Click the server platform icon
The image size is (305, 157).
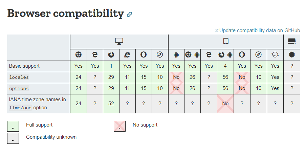coord(291,41)
